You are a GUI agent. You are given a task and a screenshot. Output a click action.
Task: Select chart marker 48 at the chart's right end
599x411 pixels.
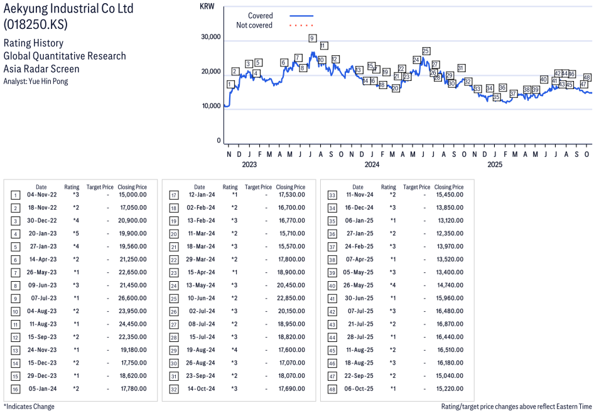587,77
